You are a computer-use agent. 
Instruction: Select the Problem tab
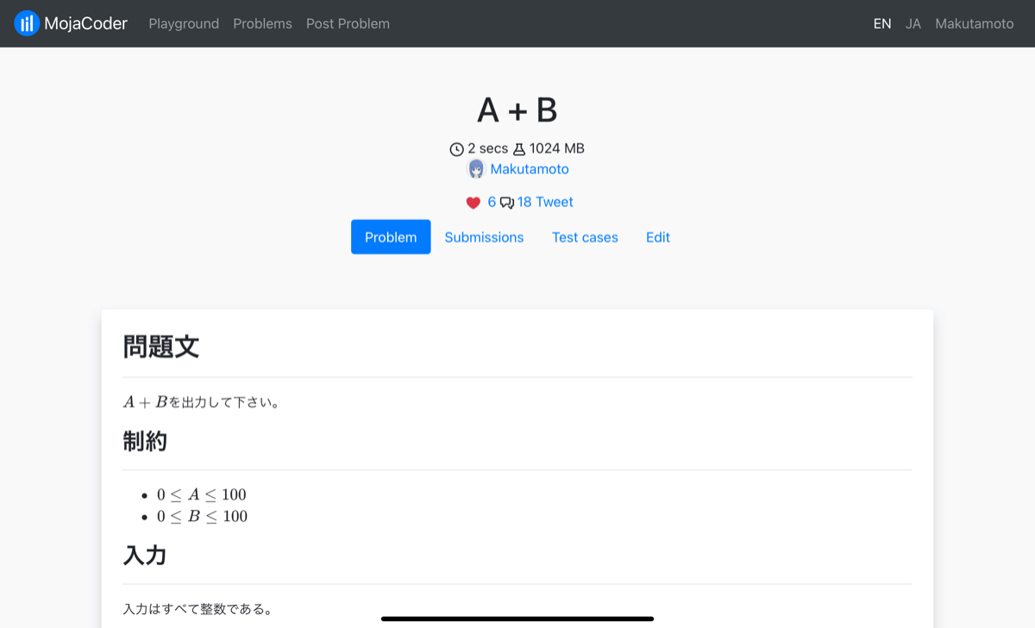coord(390,236)
